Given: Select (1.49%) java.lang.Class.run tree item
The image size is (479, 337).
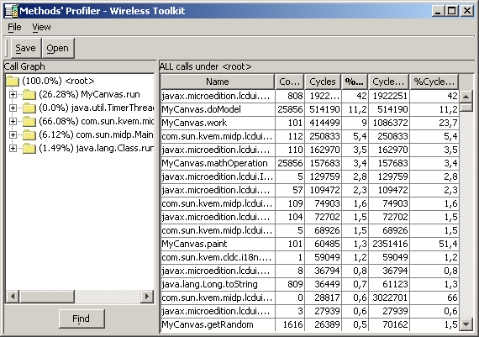Looking at the screenshot, I should tap(96, 148).
